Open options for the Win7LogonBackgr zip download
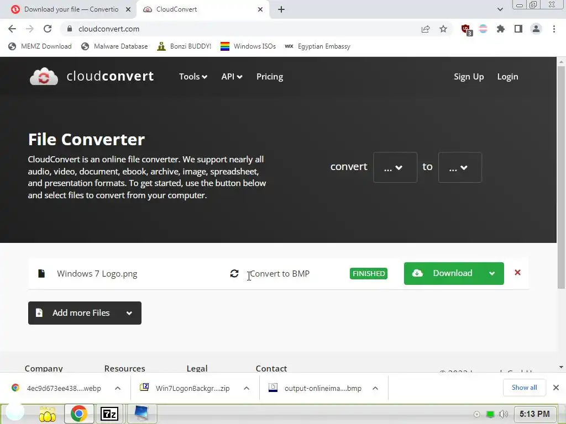 click(x=247, y=388)
